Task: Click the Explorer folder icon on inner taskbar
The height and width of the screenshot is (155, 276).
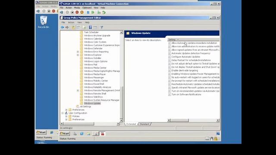Action: point(88,134)
